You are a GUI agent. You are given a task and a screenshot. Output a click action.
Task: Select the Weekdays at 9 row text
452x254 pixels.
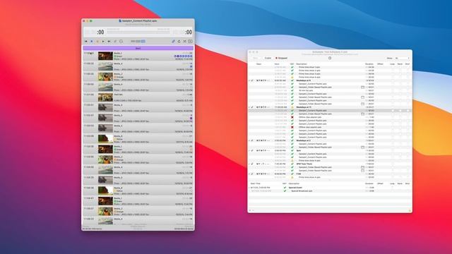click(304, 80)
